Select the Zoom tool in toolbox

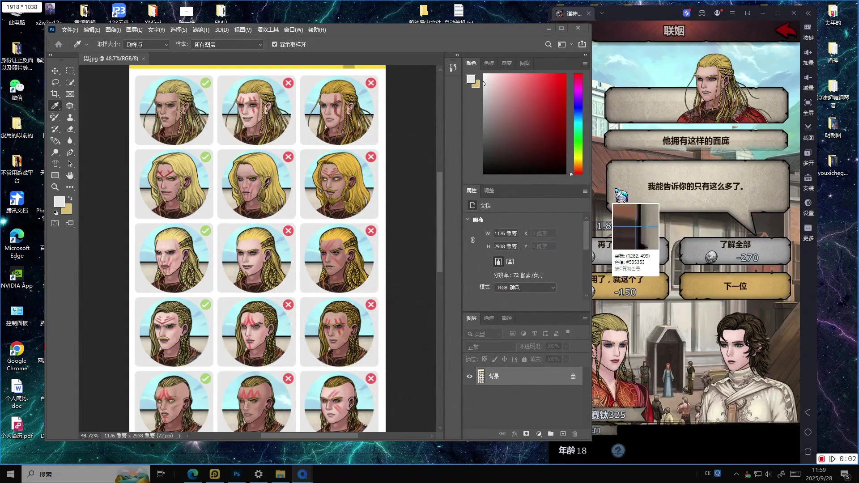point(55,187)
